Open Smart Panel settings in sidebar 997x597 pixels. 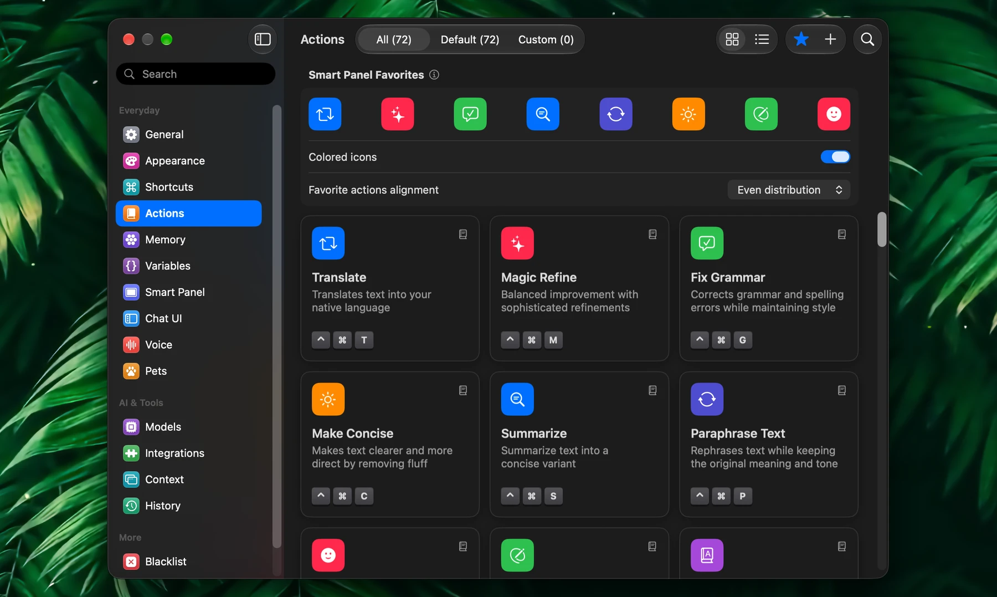pos(188,292)
